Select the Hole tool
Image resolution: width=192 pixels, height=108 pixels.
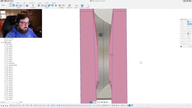20,5
